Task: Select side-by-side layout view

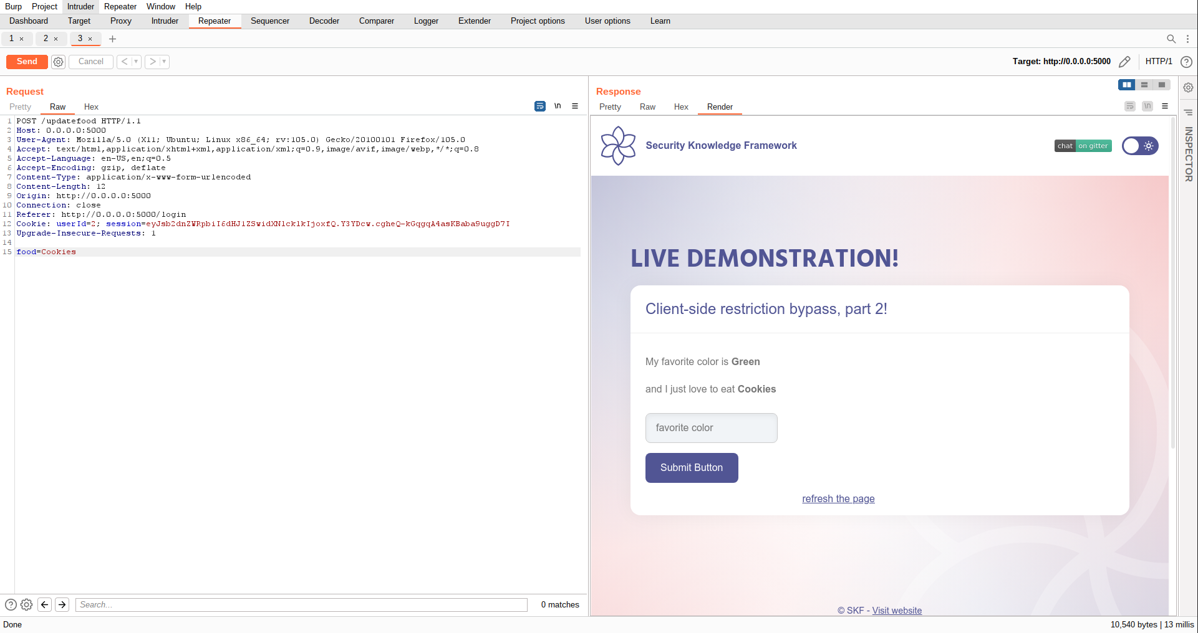Action: [x=1127, y=85]
